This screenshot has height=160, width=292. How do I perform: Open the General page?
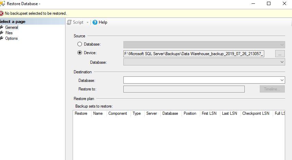(x=12, y=27)
